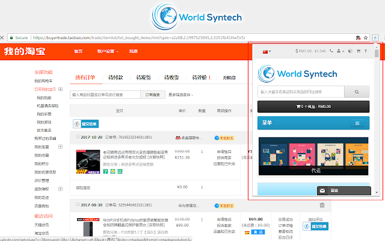
Task: Open 我的收藏 in the sidebar
Action: pyautogui.click(x=42, y=155)
